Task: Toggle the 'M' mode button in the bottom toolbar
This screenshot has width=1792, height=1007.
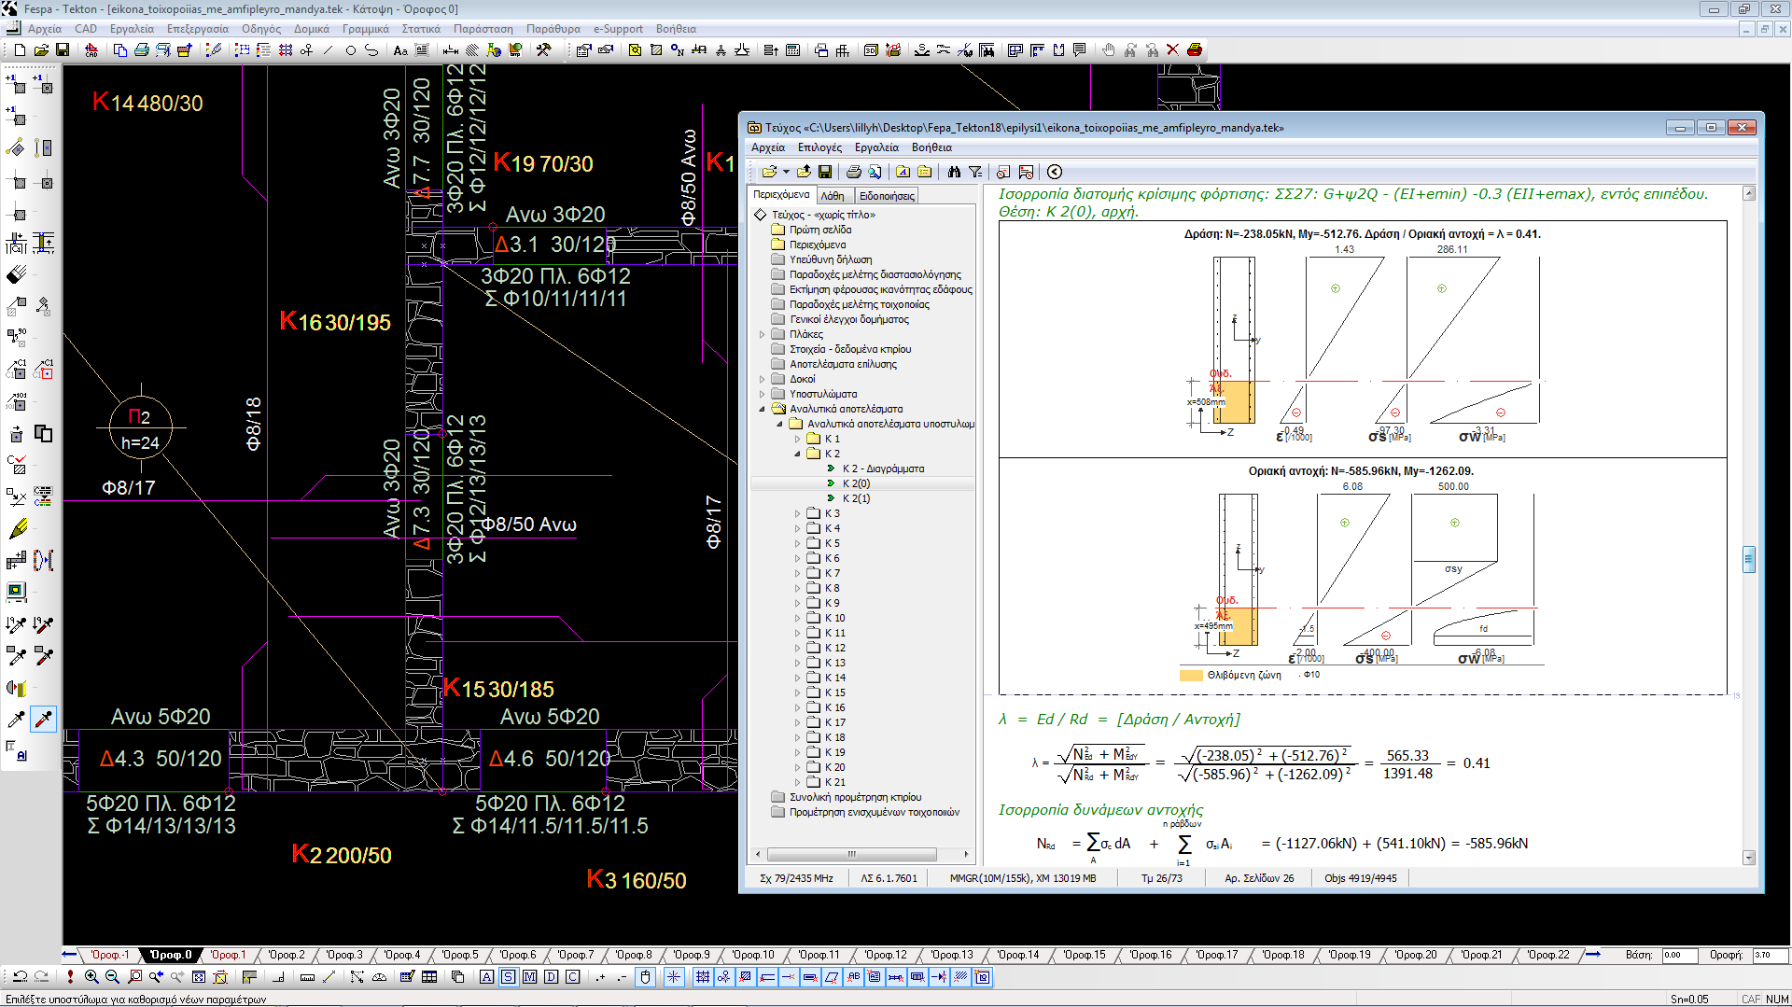Action: pos(529,977)
